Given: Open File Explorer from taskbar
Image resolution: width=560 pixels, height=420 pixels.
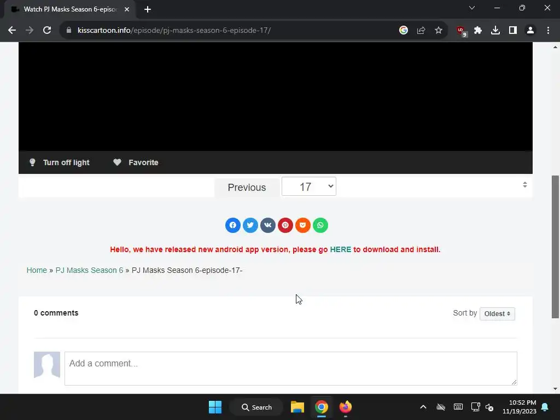Looking at the screenshot, I should pos(297,407).
